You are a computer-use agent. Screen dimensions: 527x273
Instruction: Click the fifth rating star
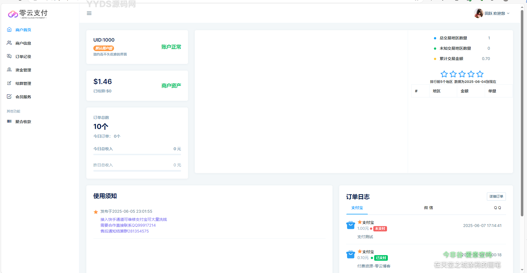coord(480,74)
